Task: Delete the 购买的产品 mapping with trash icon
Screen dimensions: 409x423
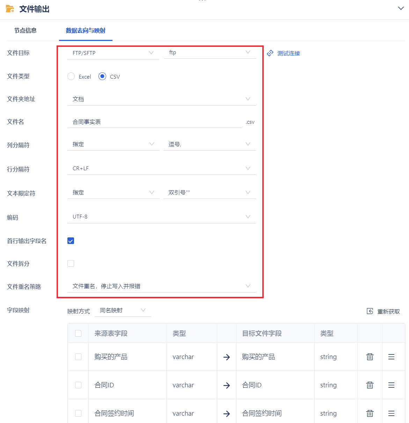Action: pos(370,357)
